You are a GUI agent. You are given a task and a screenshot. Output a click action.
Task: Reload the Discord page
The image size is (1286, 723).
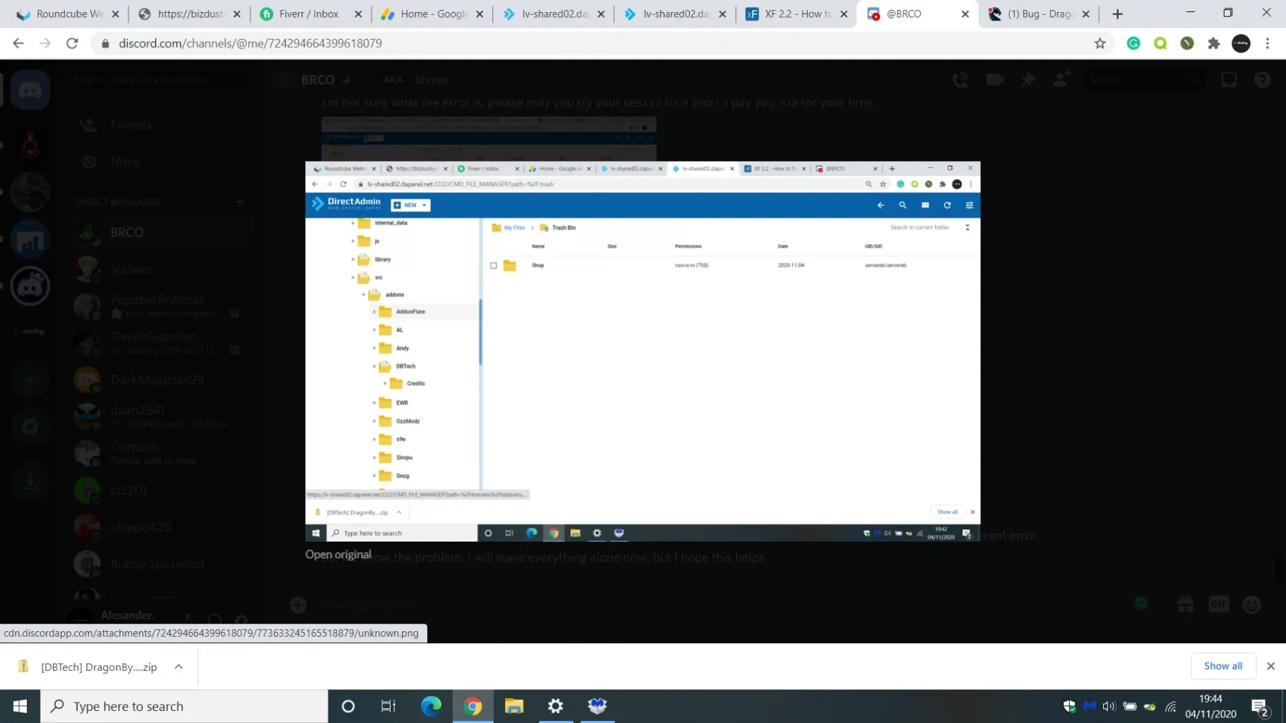tap(72, 43)
